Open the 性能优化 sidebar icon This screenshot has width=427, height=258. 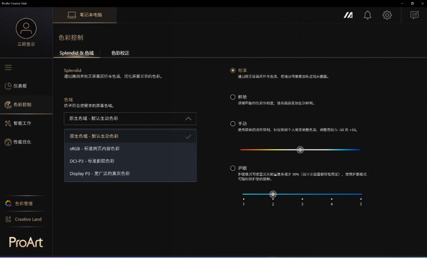(x=8, y=142)
